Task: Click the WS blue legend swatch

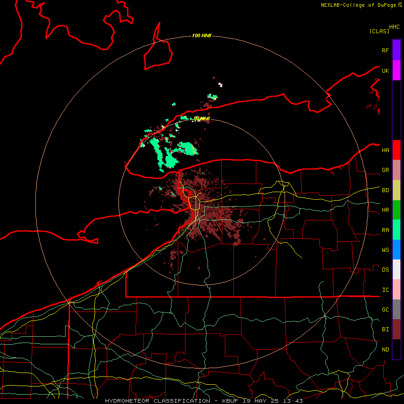Action: coord(396,250)
